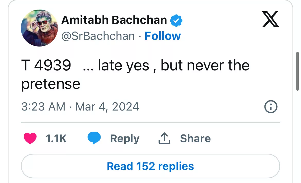
Task: Click the "T 4939" tweet number text
Action: [x=46, y=66]
